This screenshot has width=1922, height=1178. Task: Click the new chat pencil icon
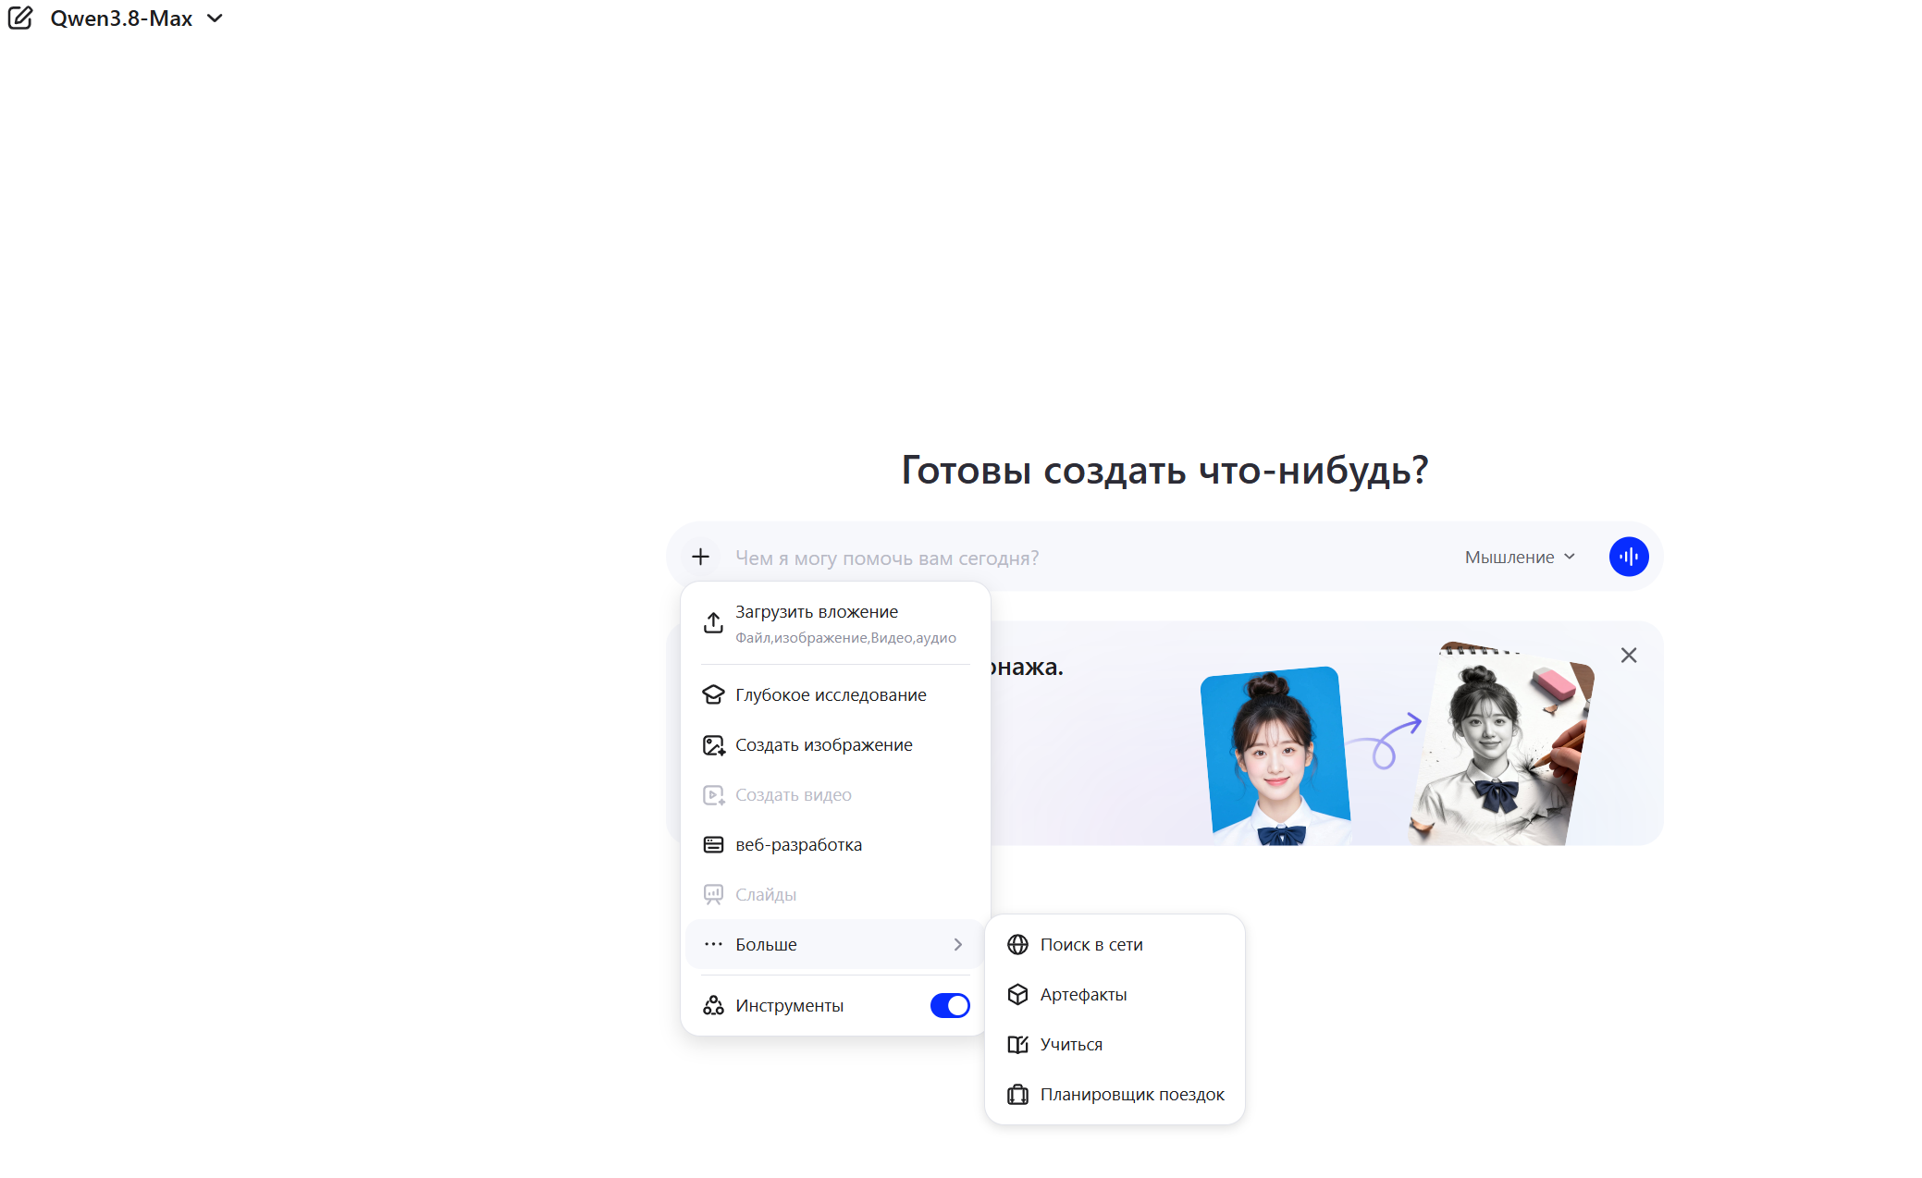[x=20, y=18]
